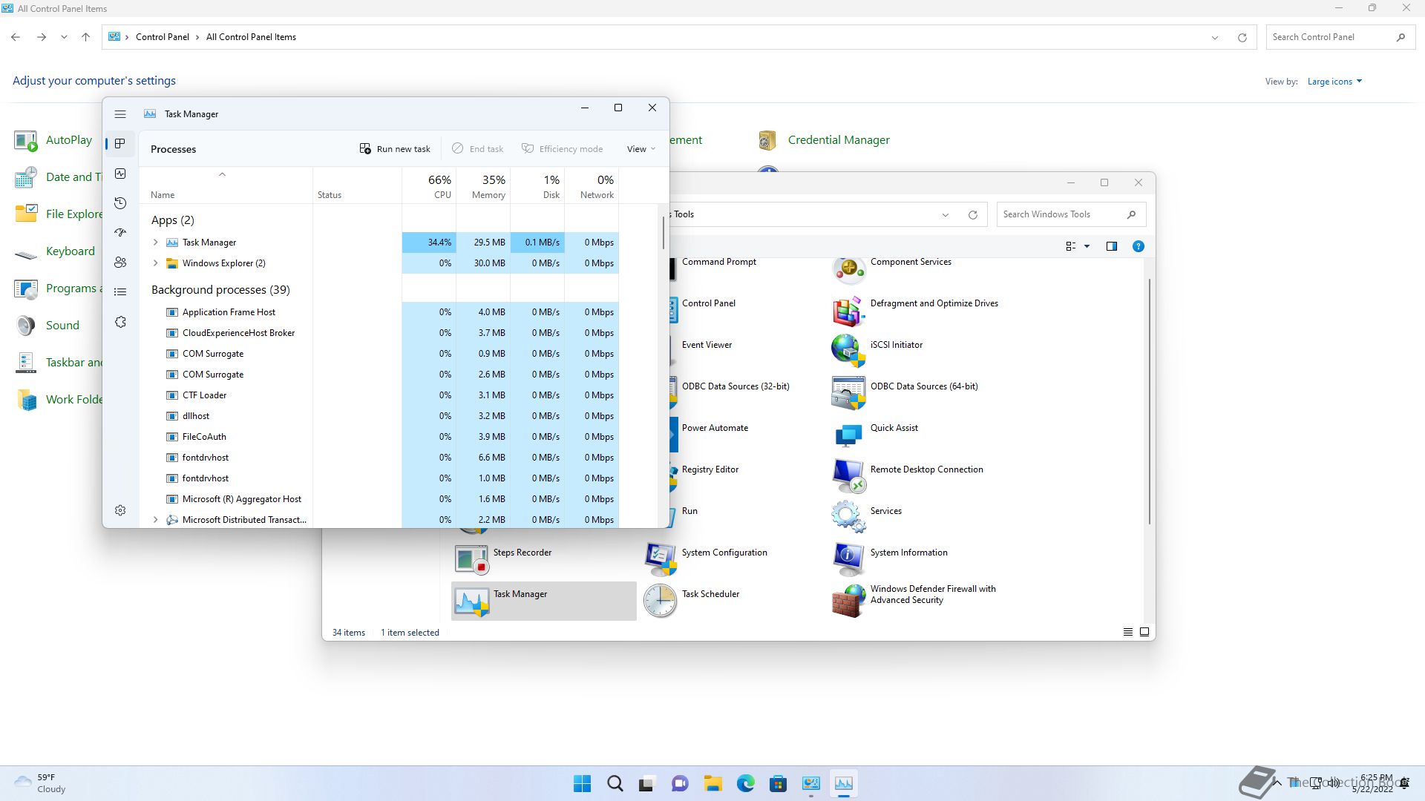Sort processes by Network column
This screenshot has height=801, width=1425.
(x=592, y=185)
